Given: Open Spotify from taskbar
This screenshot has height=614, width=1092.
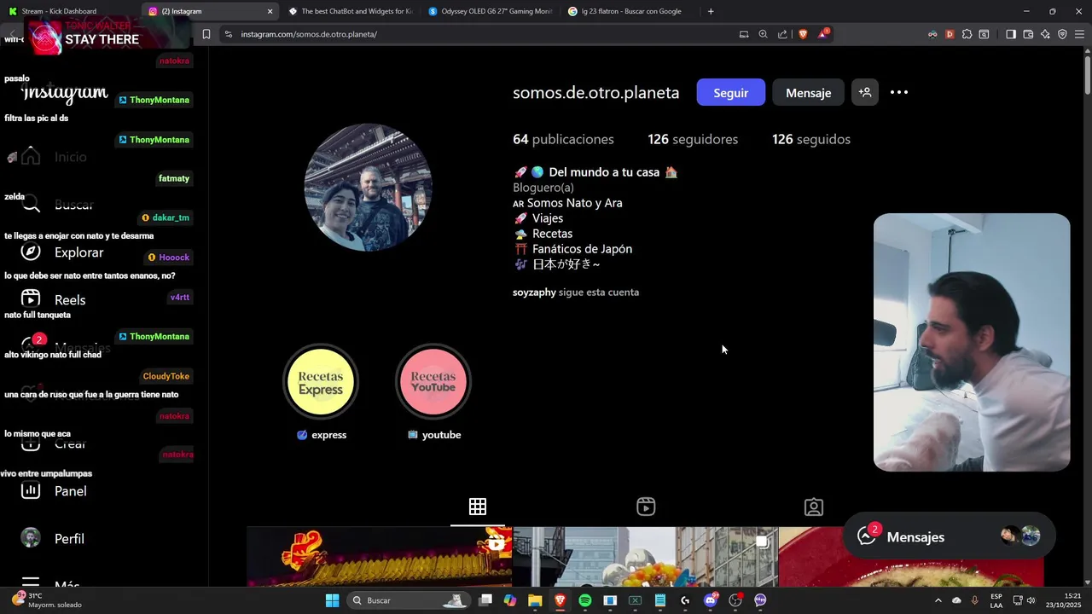Looking at the screenshot, I should 585,600.
